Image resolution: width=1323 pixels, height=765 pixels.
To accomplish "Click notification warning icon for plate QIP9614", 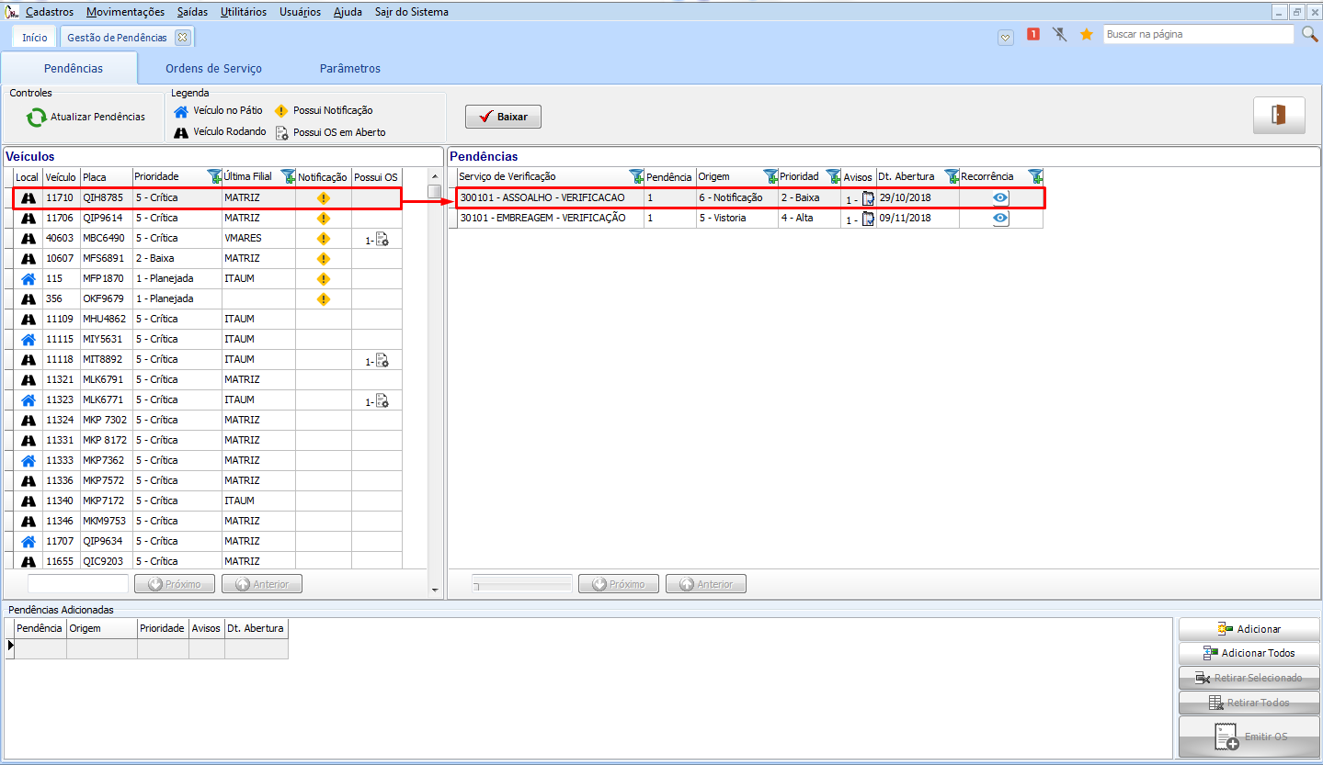I will click(323, 219).
